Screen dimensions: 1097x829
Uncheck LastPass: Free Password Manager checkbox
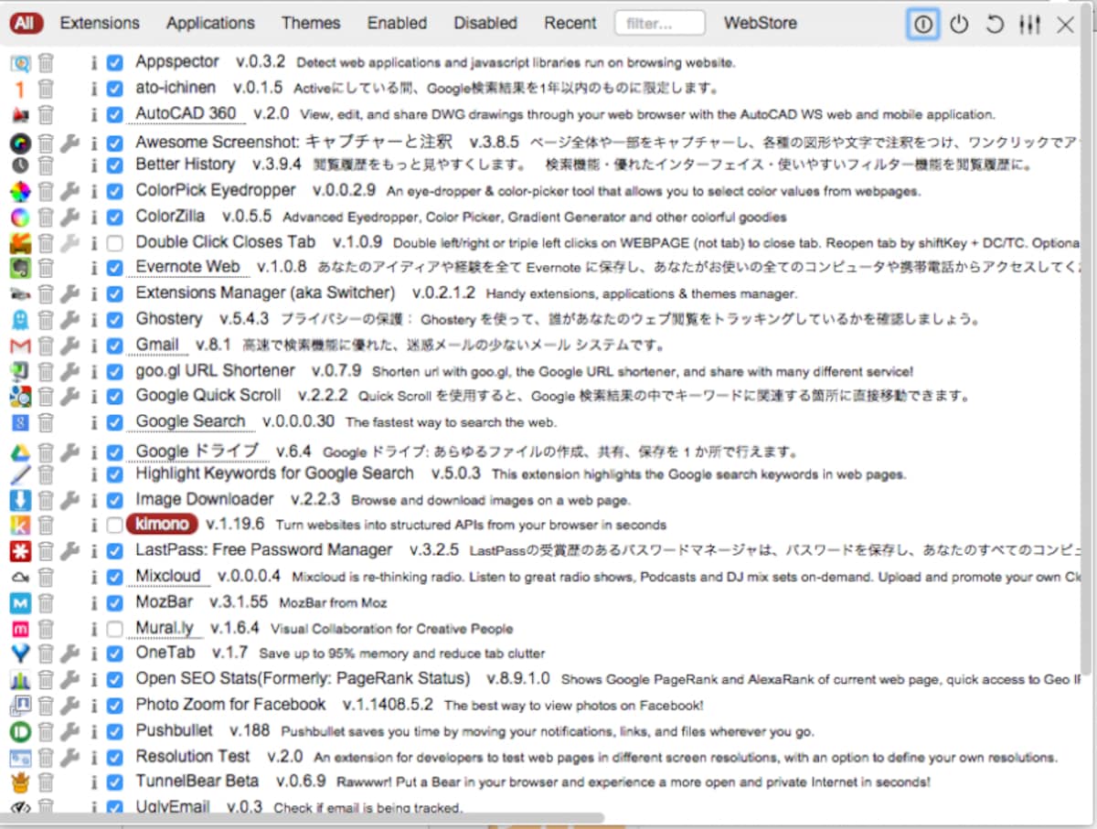(x=114, y=551)
